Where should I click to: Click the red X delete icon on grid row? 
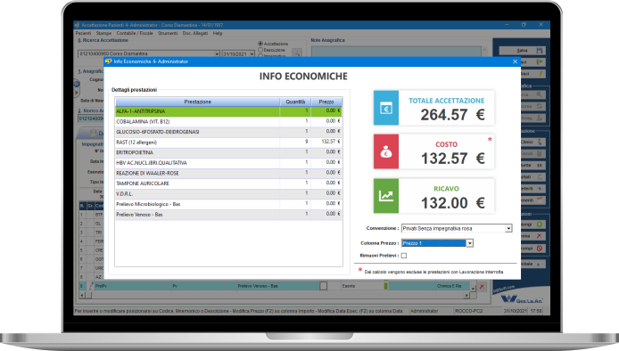pyautogui.click(x=482, y=286)
